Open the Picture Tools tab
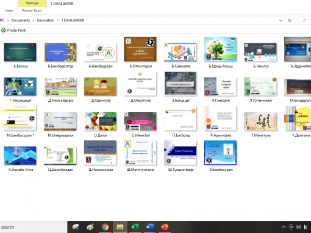This screenshot has width=311, height=233. pos(32,10)
